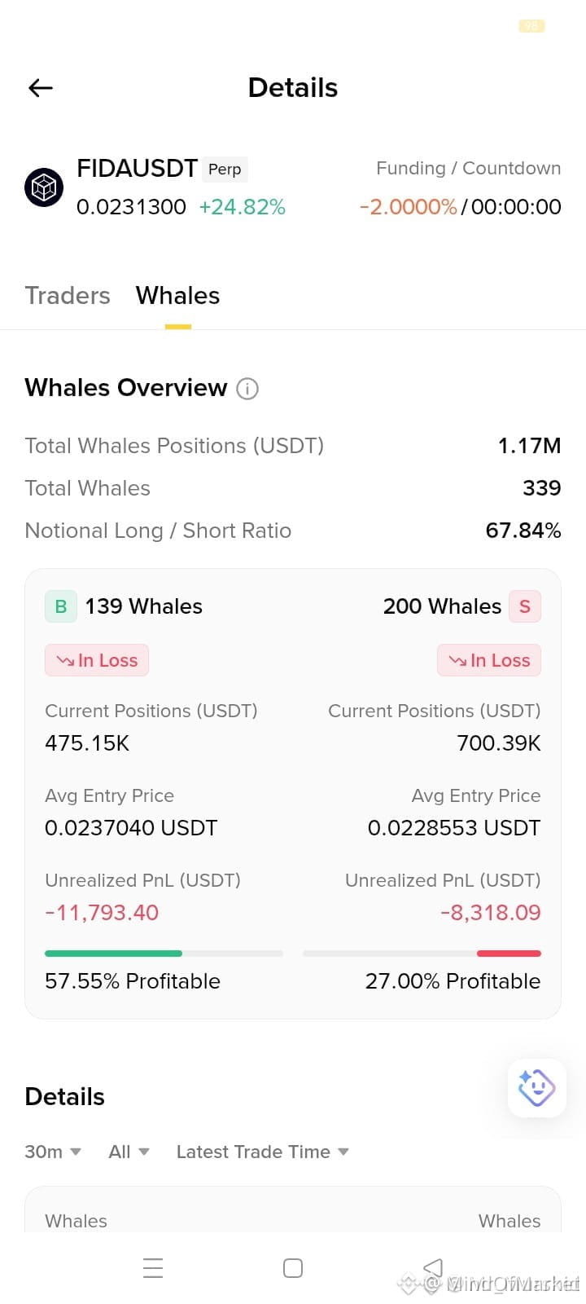Screen dimensions: 586x1304
Task: Select the Whales tab
Action: [178, 295]
